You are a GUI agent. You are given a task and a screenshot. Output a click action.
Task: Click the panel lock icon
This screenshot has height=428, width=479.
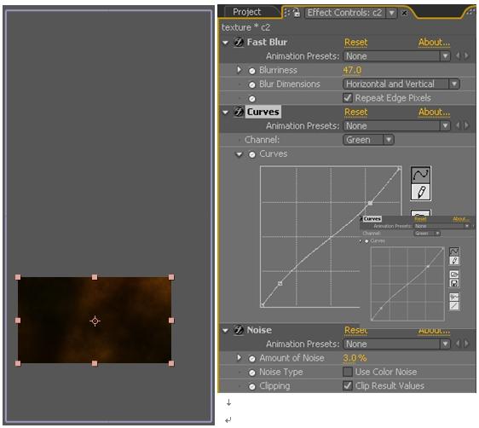click(296, 13)
